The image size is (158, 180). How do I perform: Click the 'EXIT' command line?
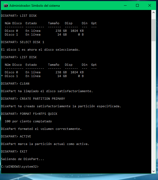pyautogui.click(x=14, y=151)
